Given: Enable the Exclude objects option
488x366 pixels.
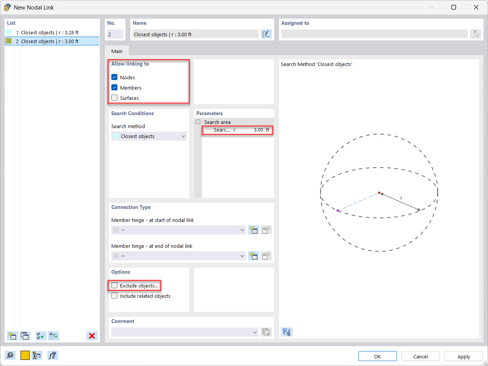Looking at the screenshot, I should pos(114,285).
